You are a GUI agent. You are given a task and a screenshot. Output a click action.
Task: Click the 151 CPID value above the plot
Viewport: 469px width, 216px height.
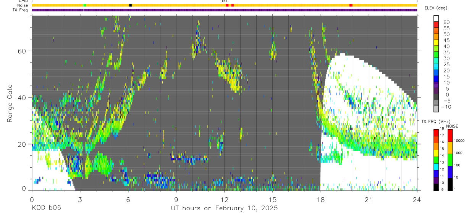coord(225,1)
